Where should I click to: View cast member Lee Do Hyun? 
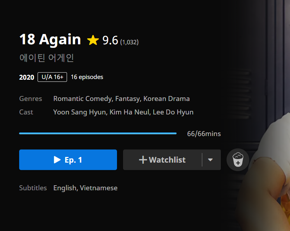[x=173, y=112]
